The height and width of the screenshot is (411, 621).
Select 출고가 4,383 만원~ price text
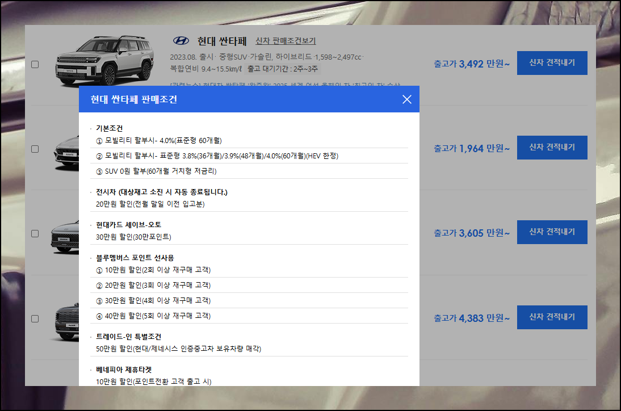472,318
